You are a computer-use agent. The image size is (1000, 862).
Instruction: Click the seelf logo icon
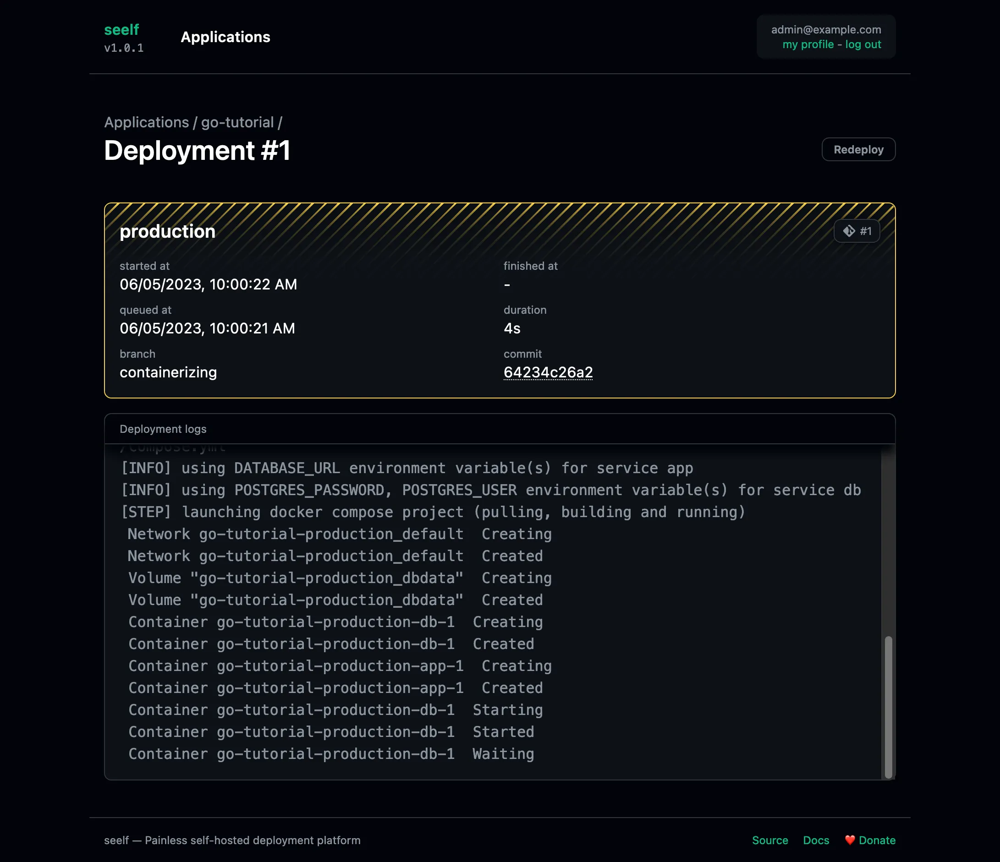(121, 29)
